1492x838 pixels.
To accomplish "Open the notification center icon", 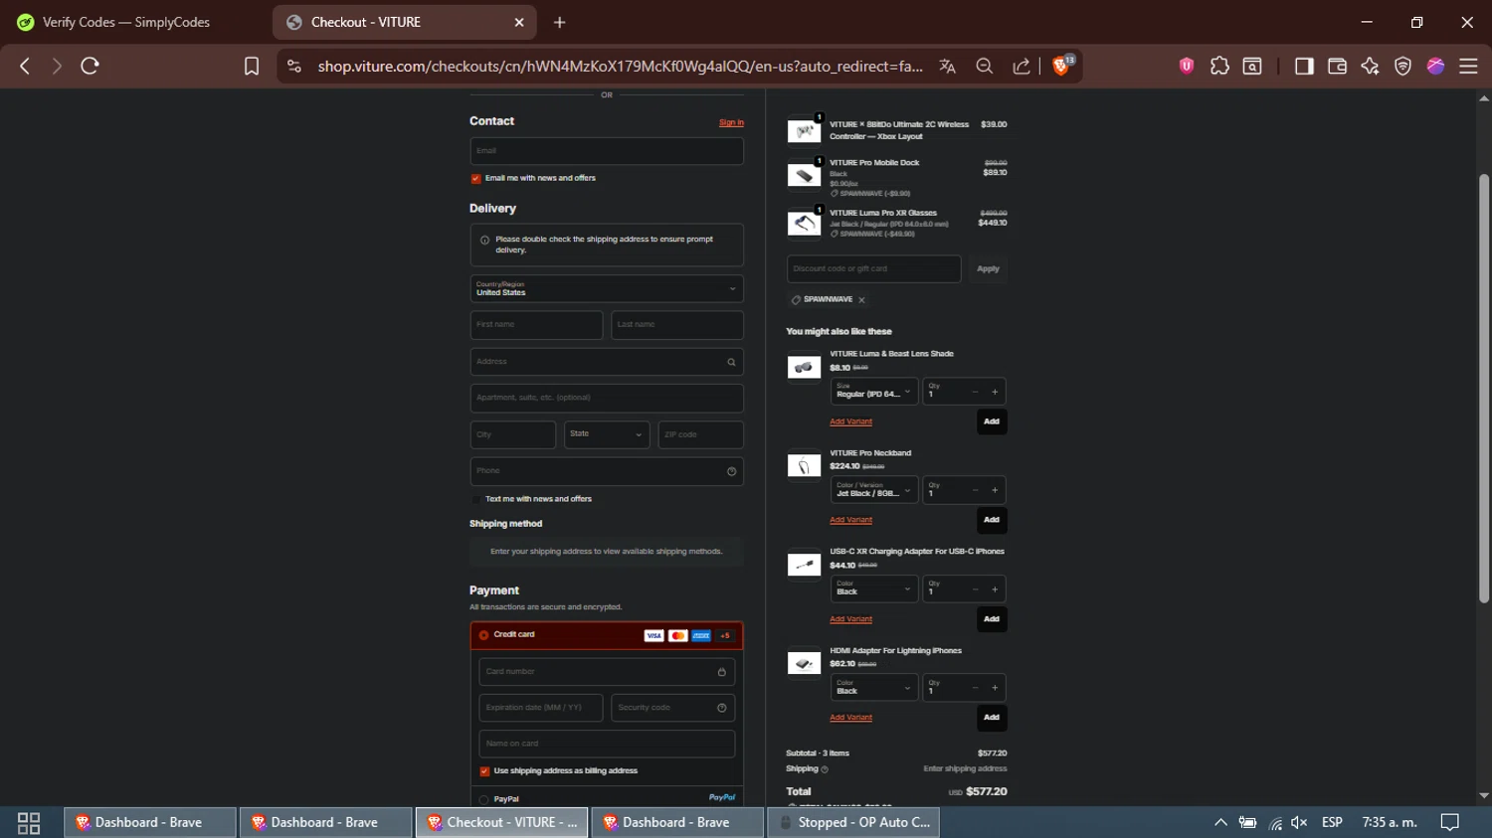I will point(1450,822).
